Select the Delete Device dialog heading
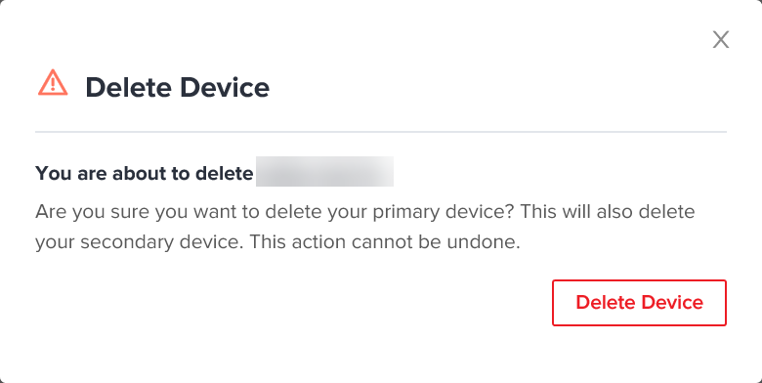This screenshot has width=762, height=383. pos(178,88)
